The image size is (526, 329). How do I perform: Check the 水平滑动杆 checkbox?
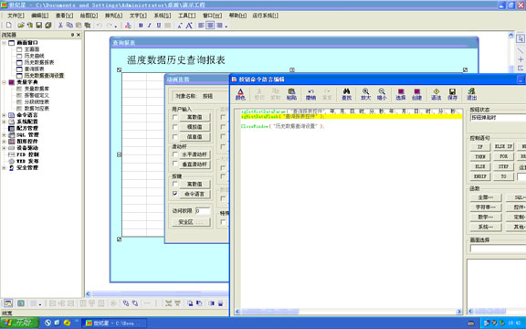tap(174, 154)
